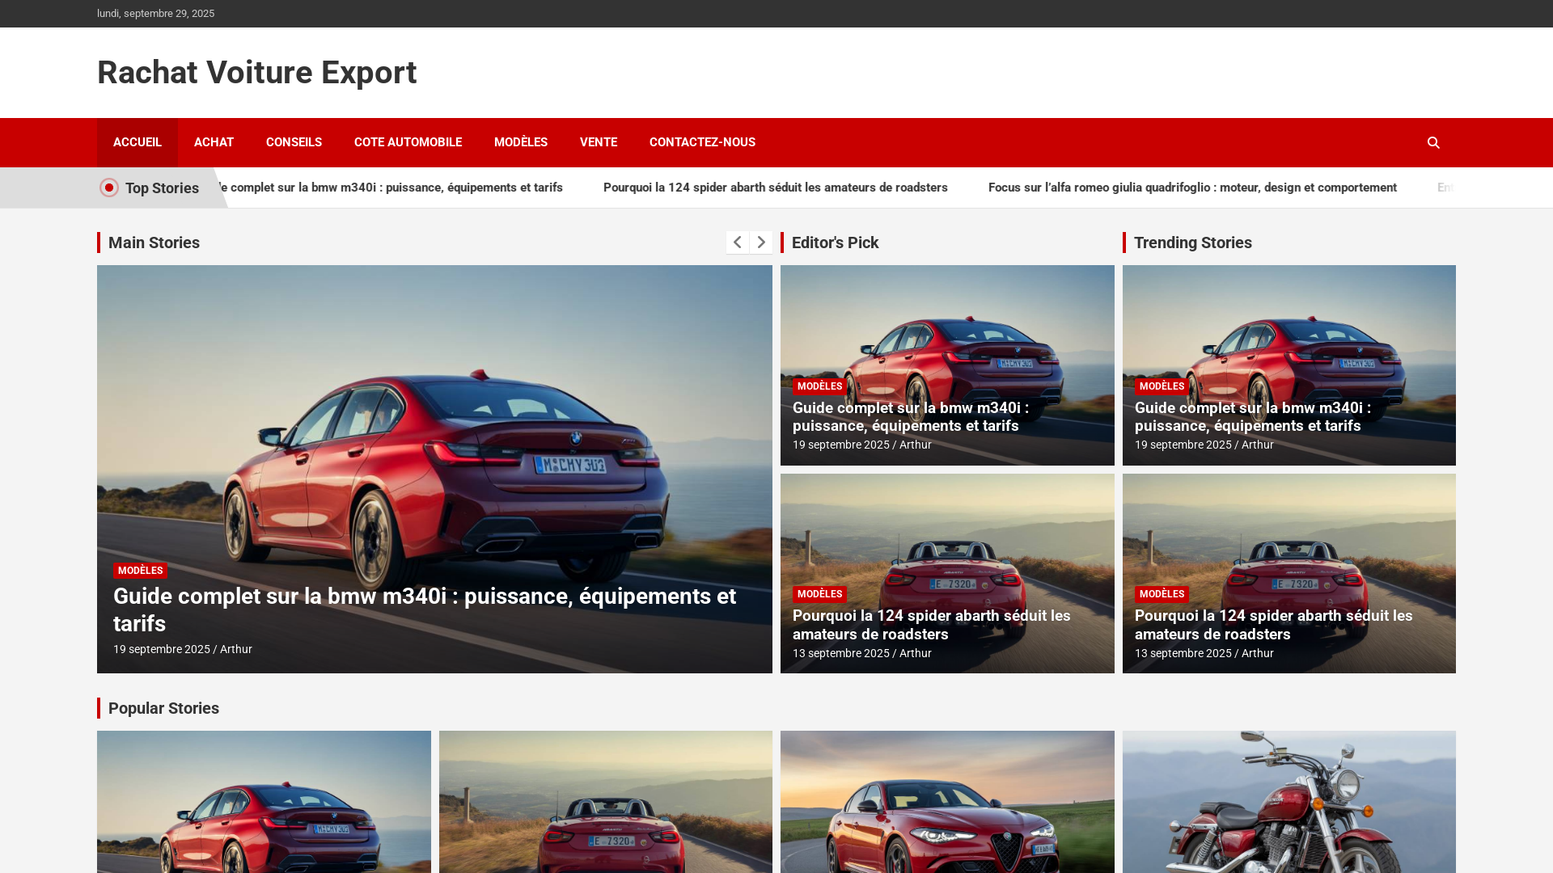Click the Rachat Voiture Export site title
This screenshot has height=873, width=1553.
[x=256, y=73]
